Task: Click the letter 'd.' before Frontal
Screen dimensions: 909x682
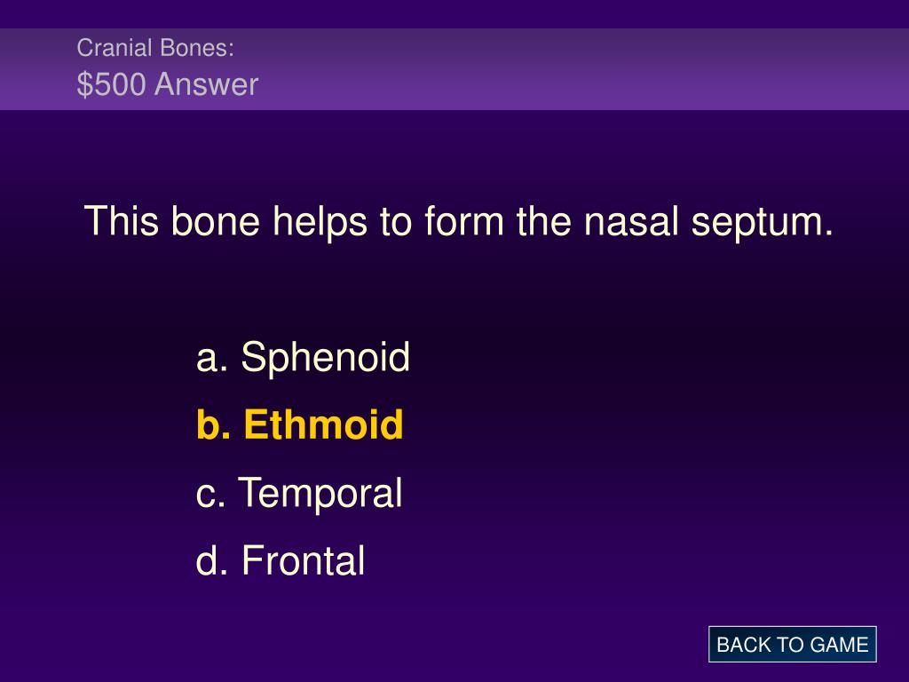Action: click(212, 560)
